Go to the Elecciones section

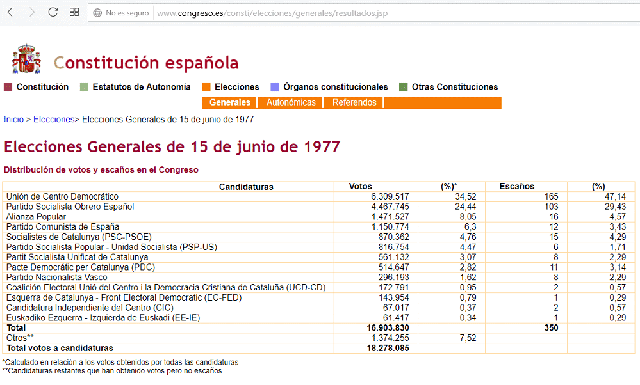pyautogui.click(x=236, y=87)
